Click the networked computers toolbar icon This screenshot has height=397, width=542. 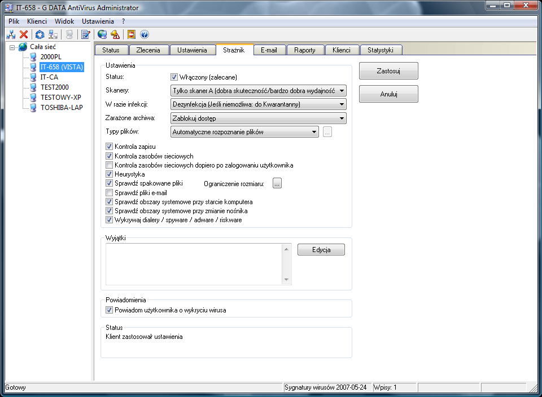[53, 34]
